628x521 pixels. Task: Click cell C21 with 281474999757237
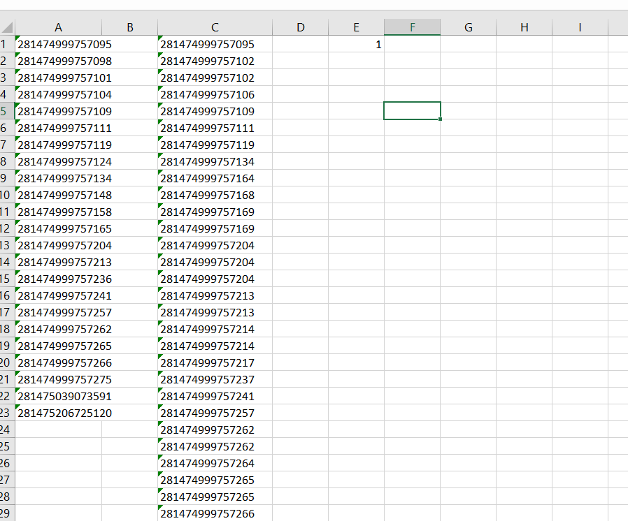(215, 379)
